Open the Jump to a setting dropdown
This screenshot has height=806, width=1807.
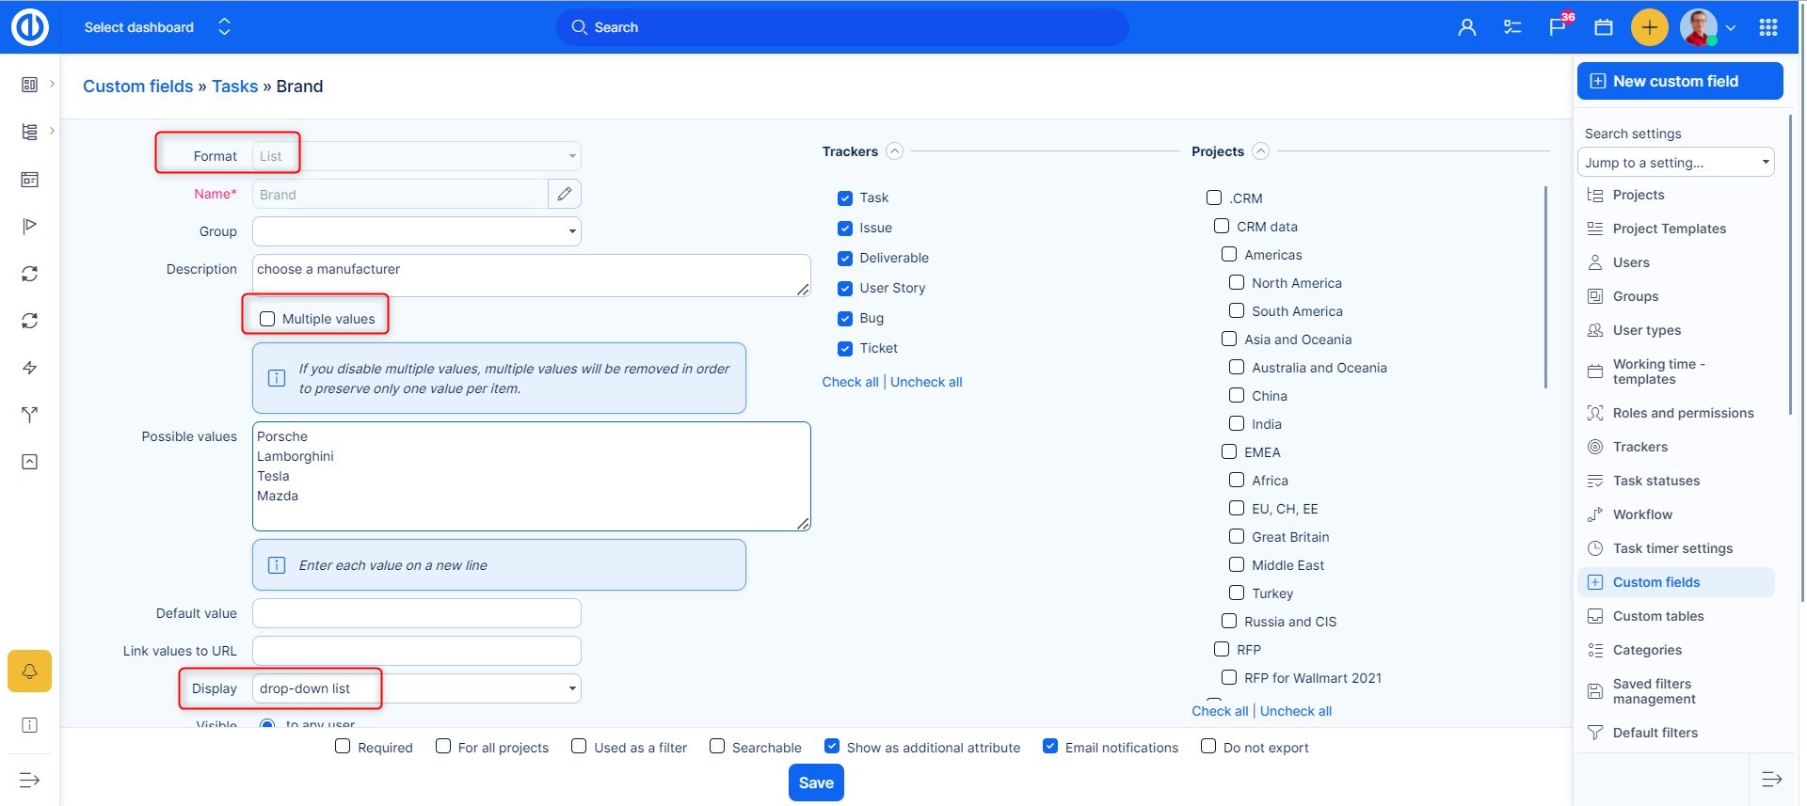tap(1675, 163)
